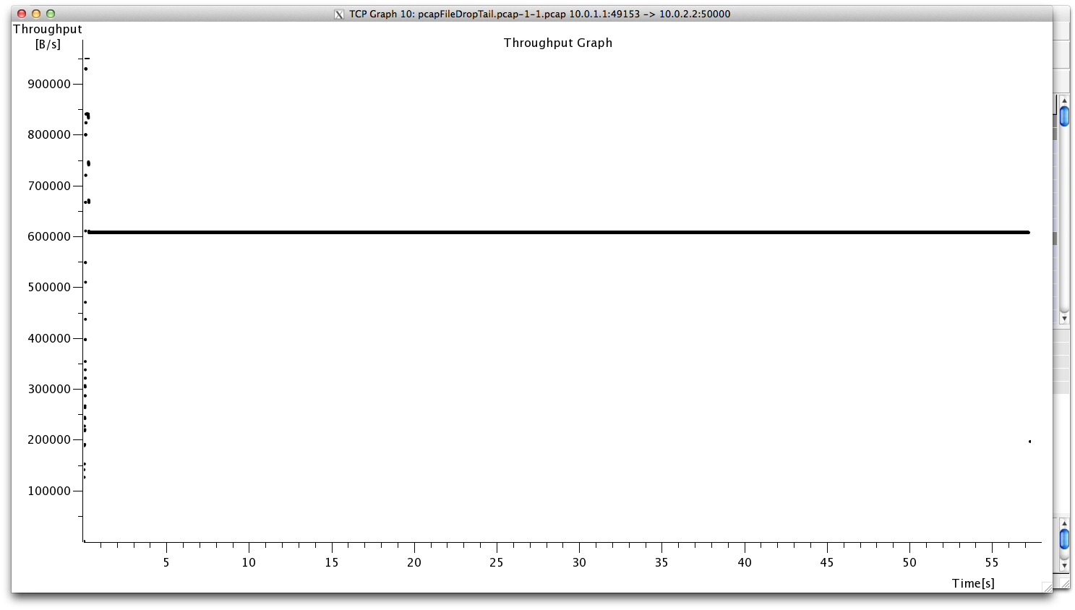This screenshot has width=1075, height=610.
Task: Click the 10 second x-axis tick label
Action: pos(249,562)
